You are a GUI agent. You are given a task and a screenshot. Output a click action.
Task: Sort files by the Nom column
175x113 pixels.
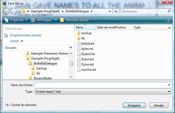(85, 27)
